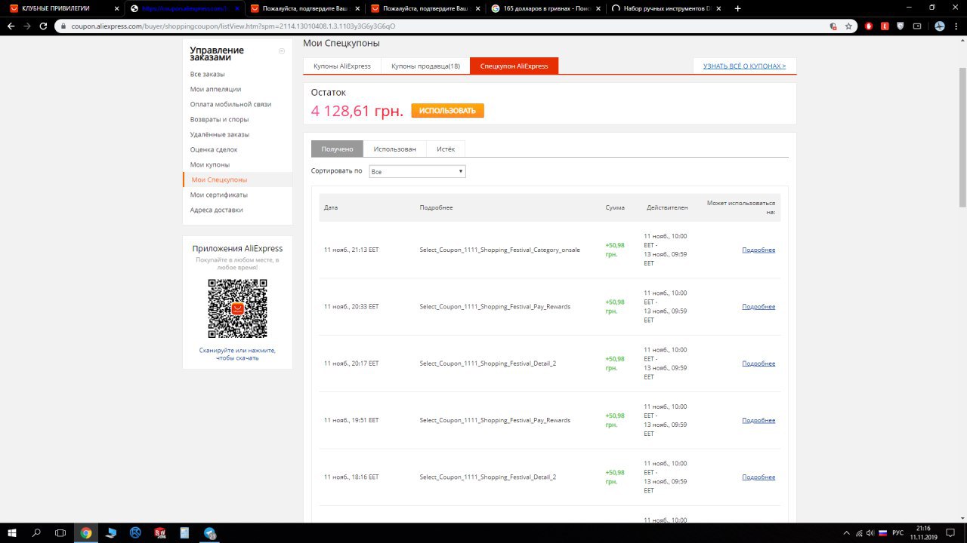Screen dimensions: 967x543
Task: Open Удалённые заказы in sidebar
Action: 220,134
